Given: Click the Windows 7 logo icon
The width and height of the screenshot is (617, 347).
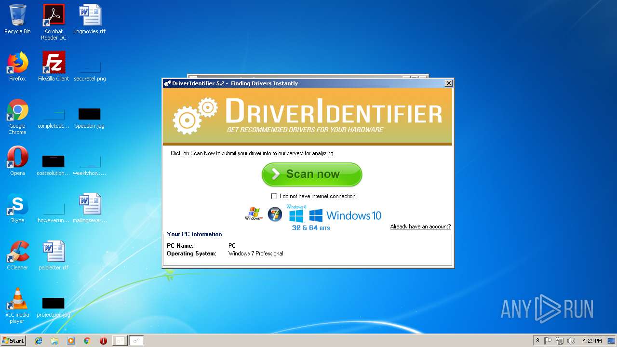Looking at the screenshot, I should coord(275,214).
